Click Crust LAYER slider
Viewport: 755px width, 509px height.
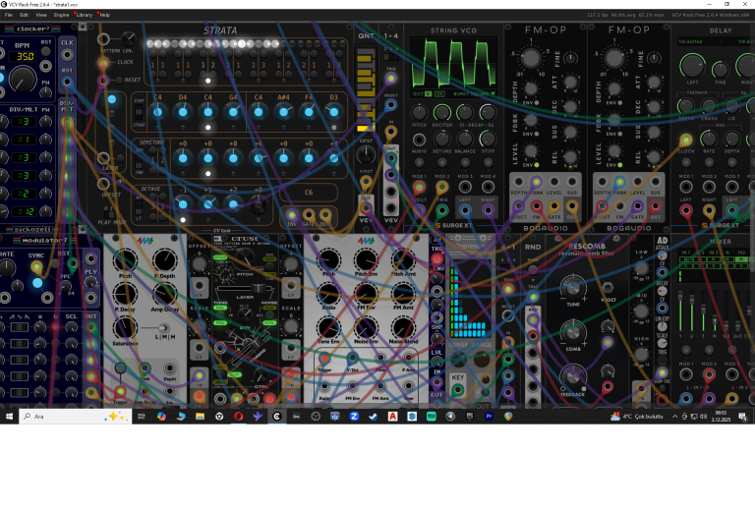244,288
